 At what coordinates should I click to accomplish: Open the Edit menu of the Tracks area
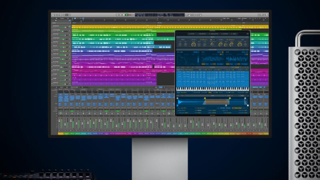tap(56, 18)
